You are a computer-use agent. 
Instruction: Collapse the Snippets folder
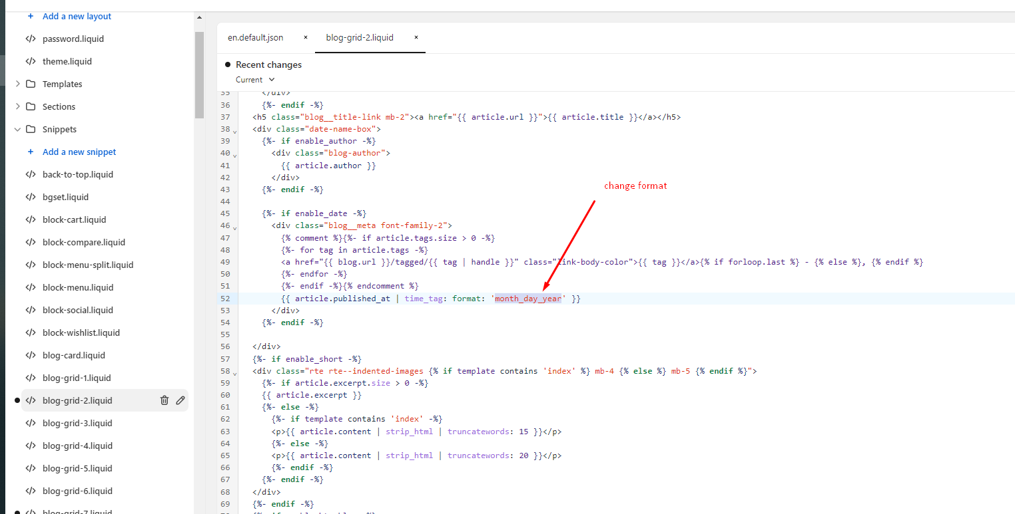(x=17, y=129)
